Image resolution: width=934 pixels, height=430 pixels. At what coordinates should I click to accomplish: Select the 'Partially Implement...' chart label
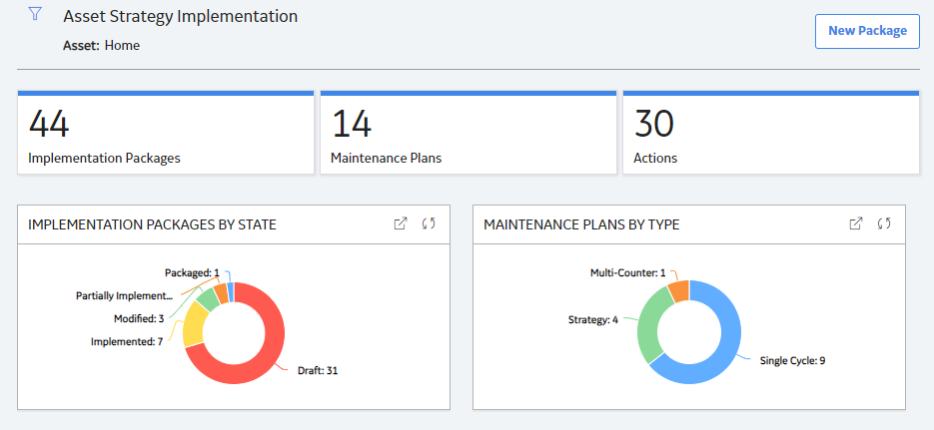(x=124, y=295)
